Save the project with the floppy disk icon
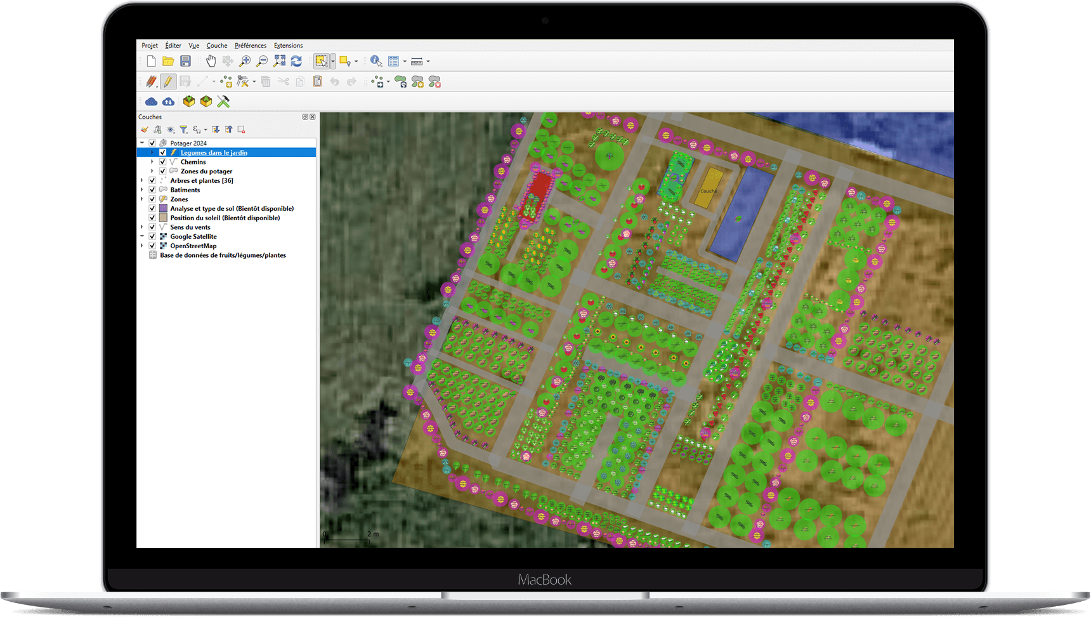The image size is (1091, 617). pos(185,62)
